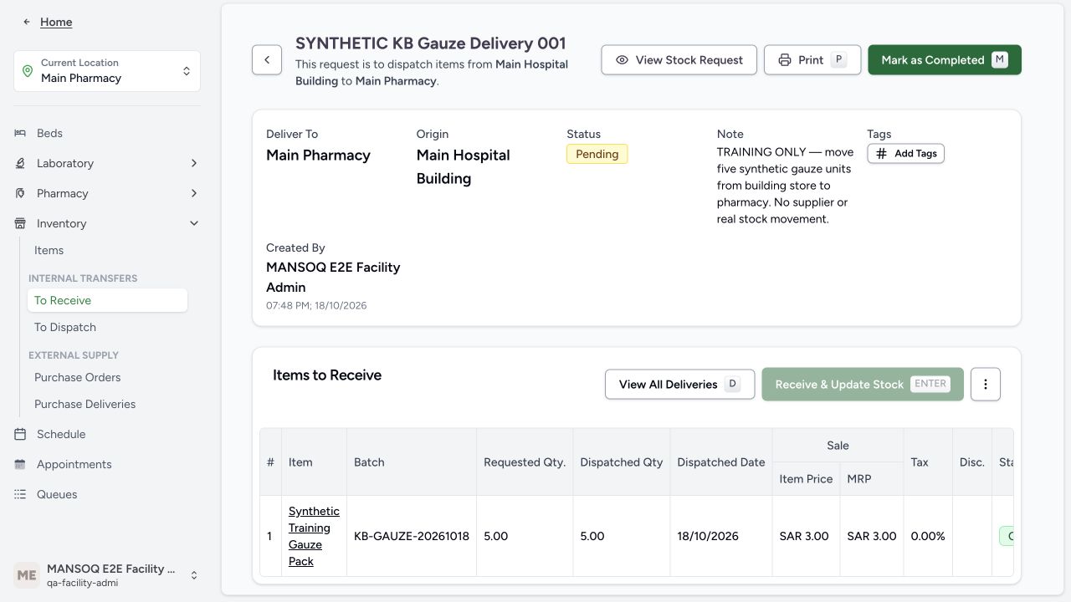This screenshot has height=602, width=1071.
Task: Click the Dispatched Date column header
Action: click(721, 462)
